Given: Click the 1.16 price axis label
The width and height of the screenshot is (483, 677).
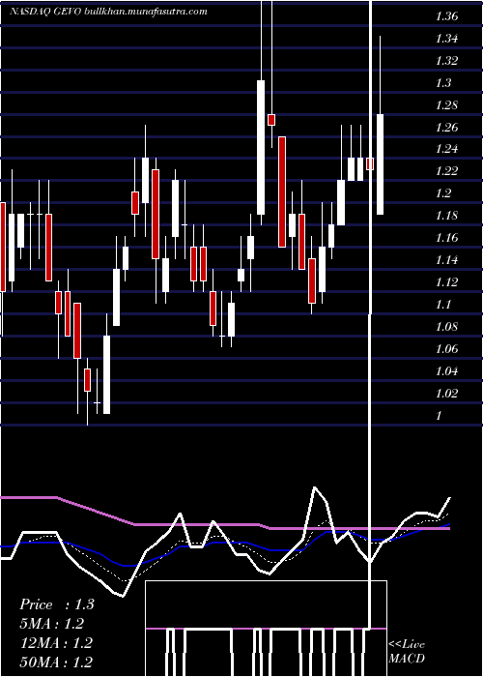Looking at the screenshot, I should (x=446, y=238).
